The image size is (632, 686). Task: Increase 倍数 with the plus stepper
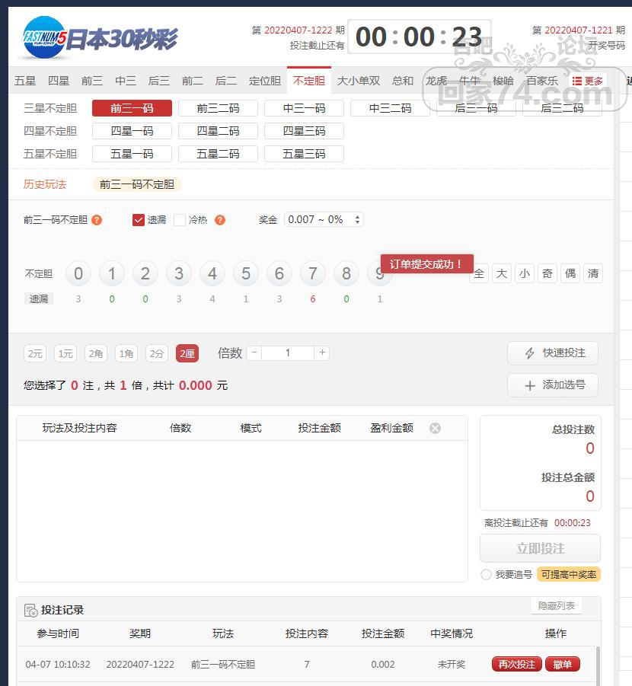[322, 353]
